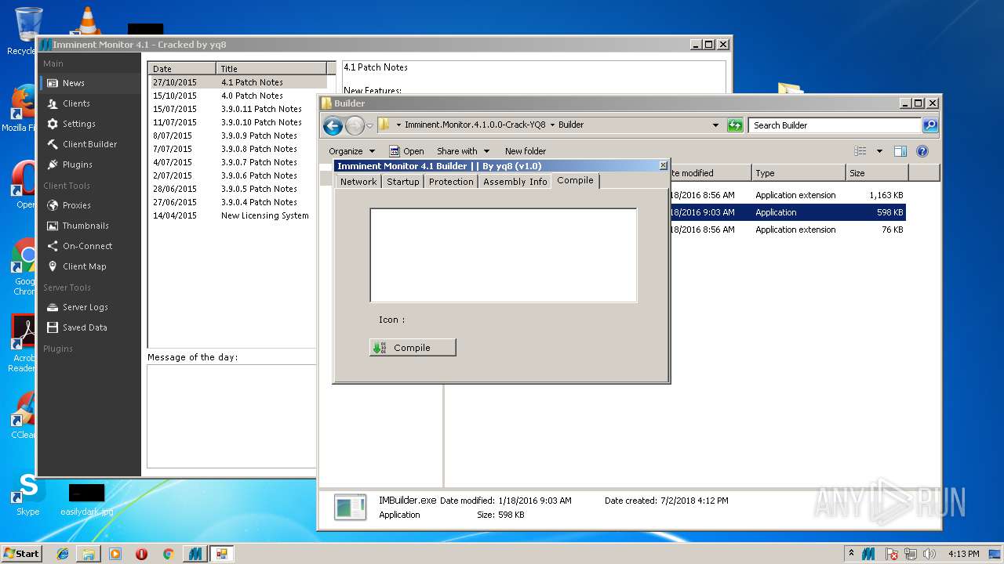
Task: Click the Compile button
Action: click(x=413, y=348)
